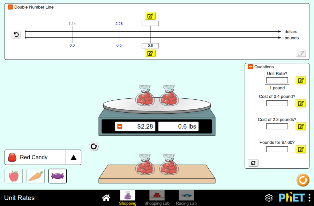This screenshot has width=314, height=206.
Task: Click the triangle next to Red Candy
Action: pos(74,158)
